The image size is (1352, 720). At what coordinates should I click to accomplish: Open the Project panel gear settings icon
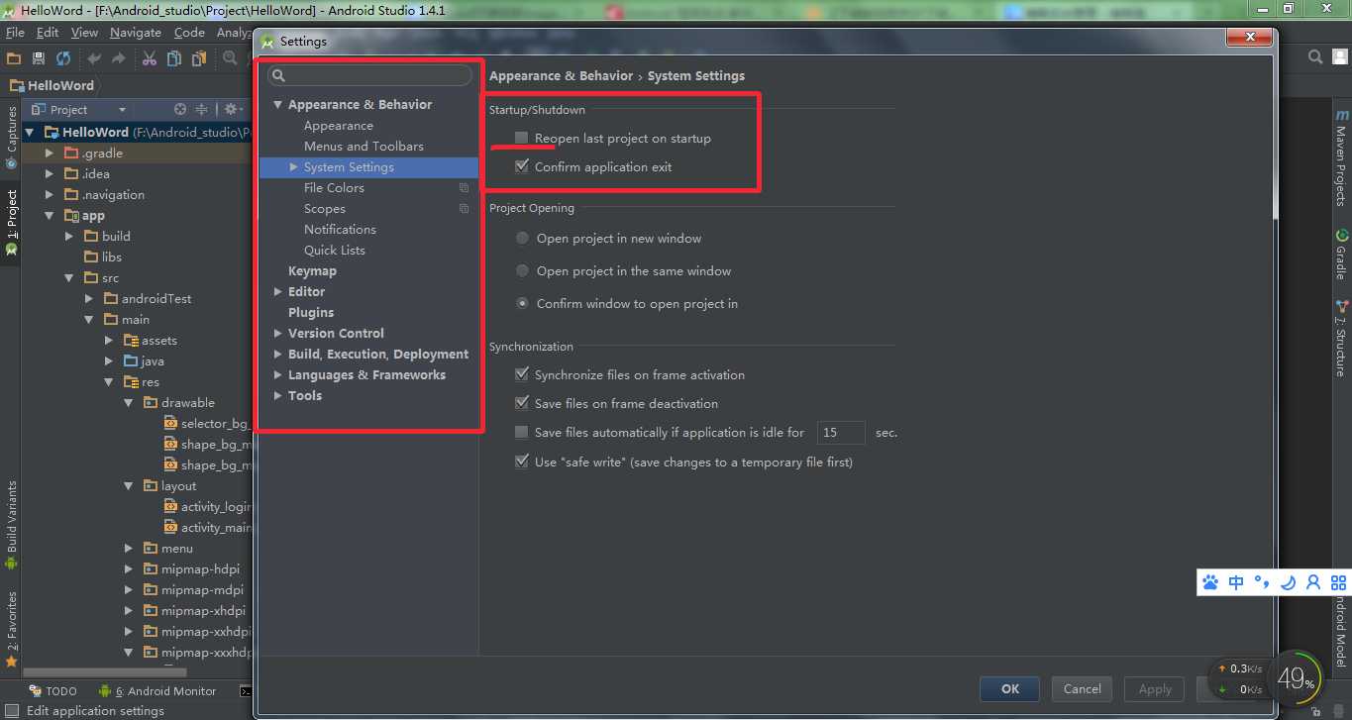232,109
